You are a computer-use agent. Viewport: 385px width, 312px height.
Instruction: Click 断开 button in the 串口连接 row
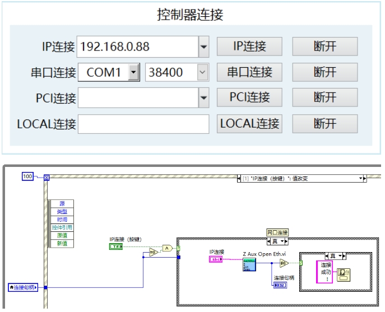point(325,72)
